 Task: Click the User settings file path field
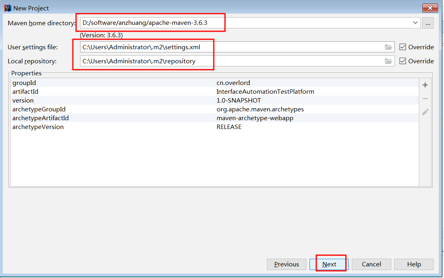[x=237, y=47]
